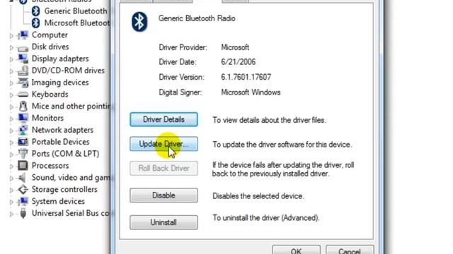This screenshot has height=254, width=453.
Task: Click the driver date value 6/21/2006
Action: click(x=239, y=62)
